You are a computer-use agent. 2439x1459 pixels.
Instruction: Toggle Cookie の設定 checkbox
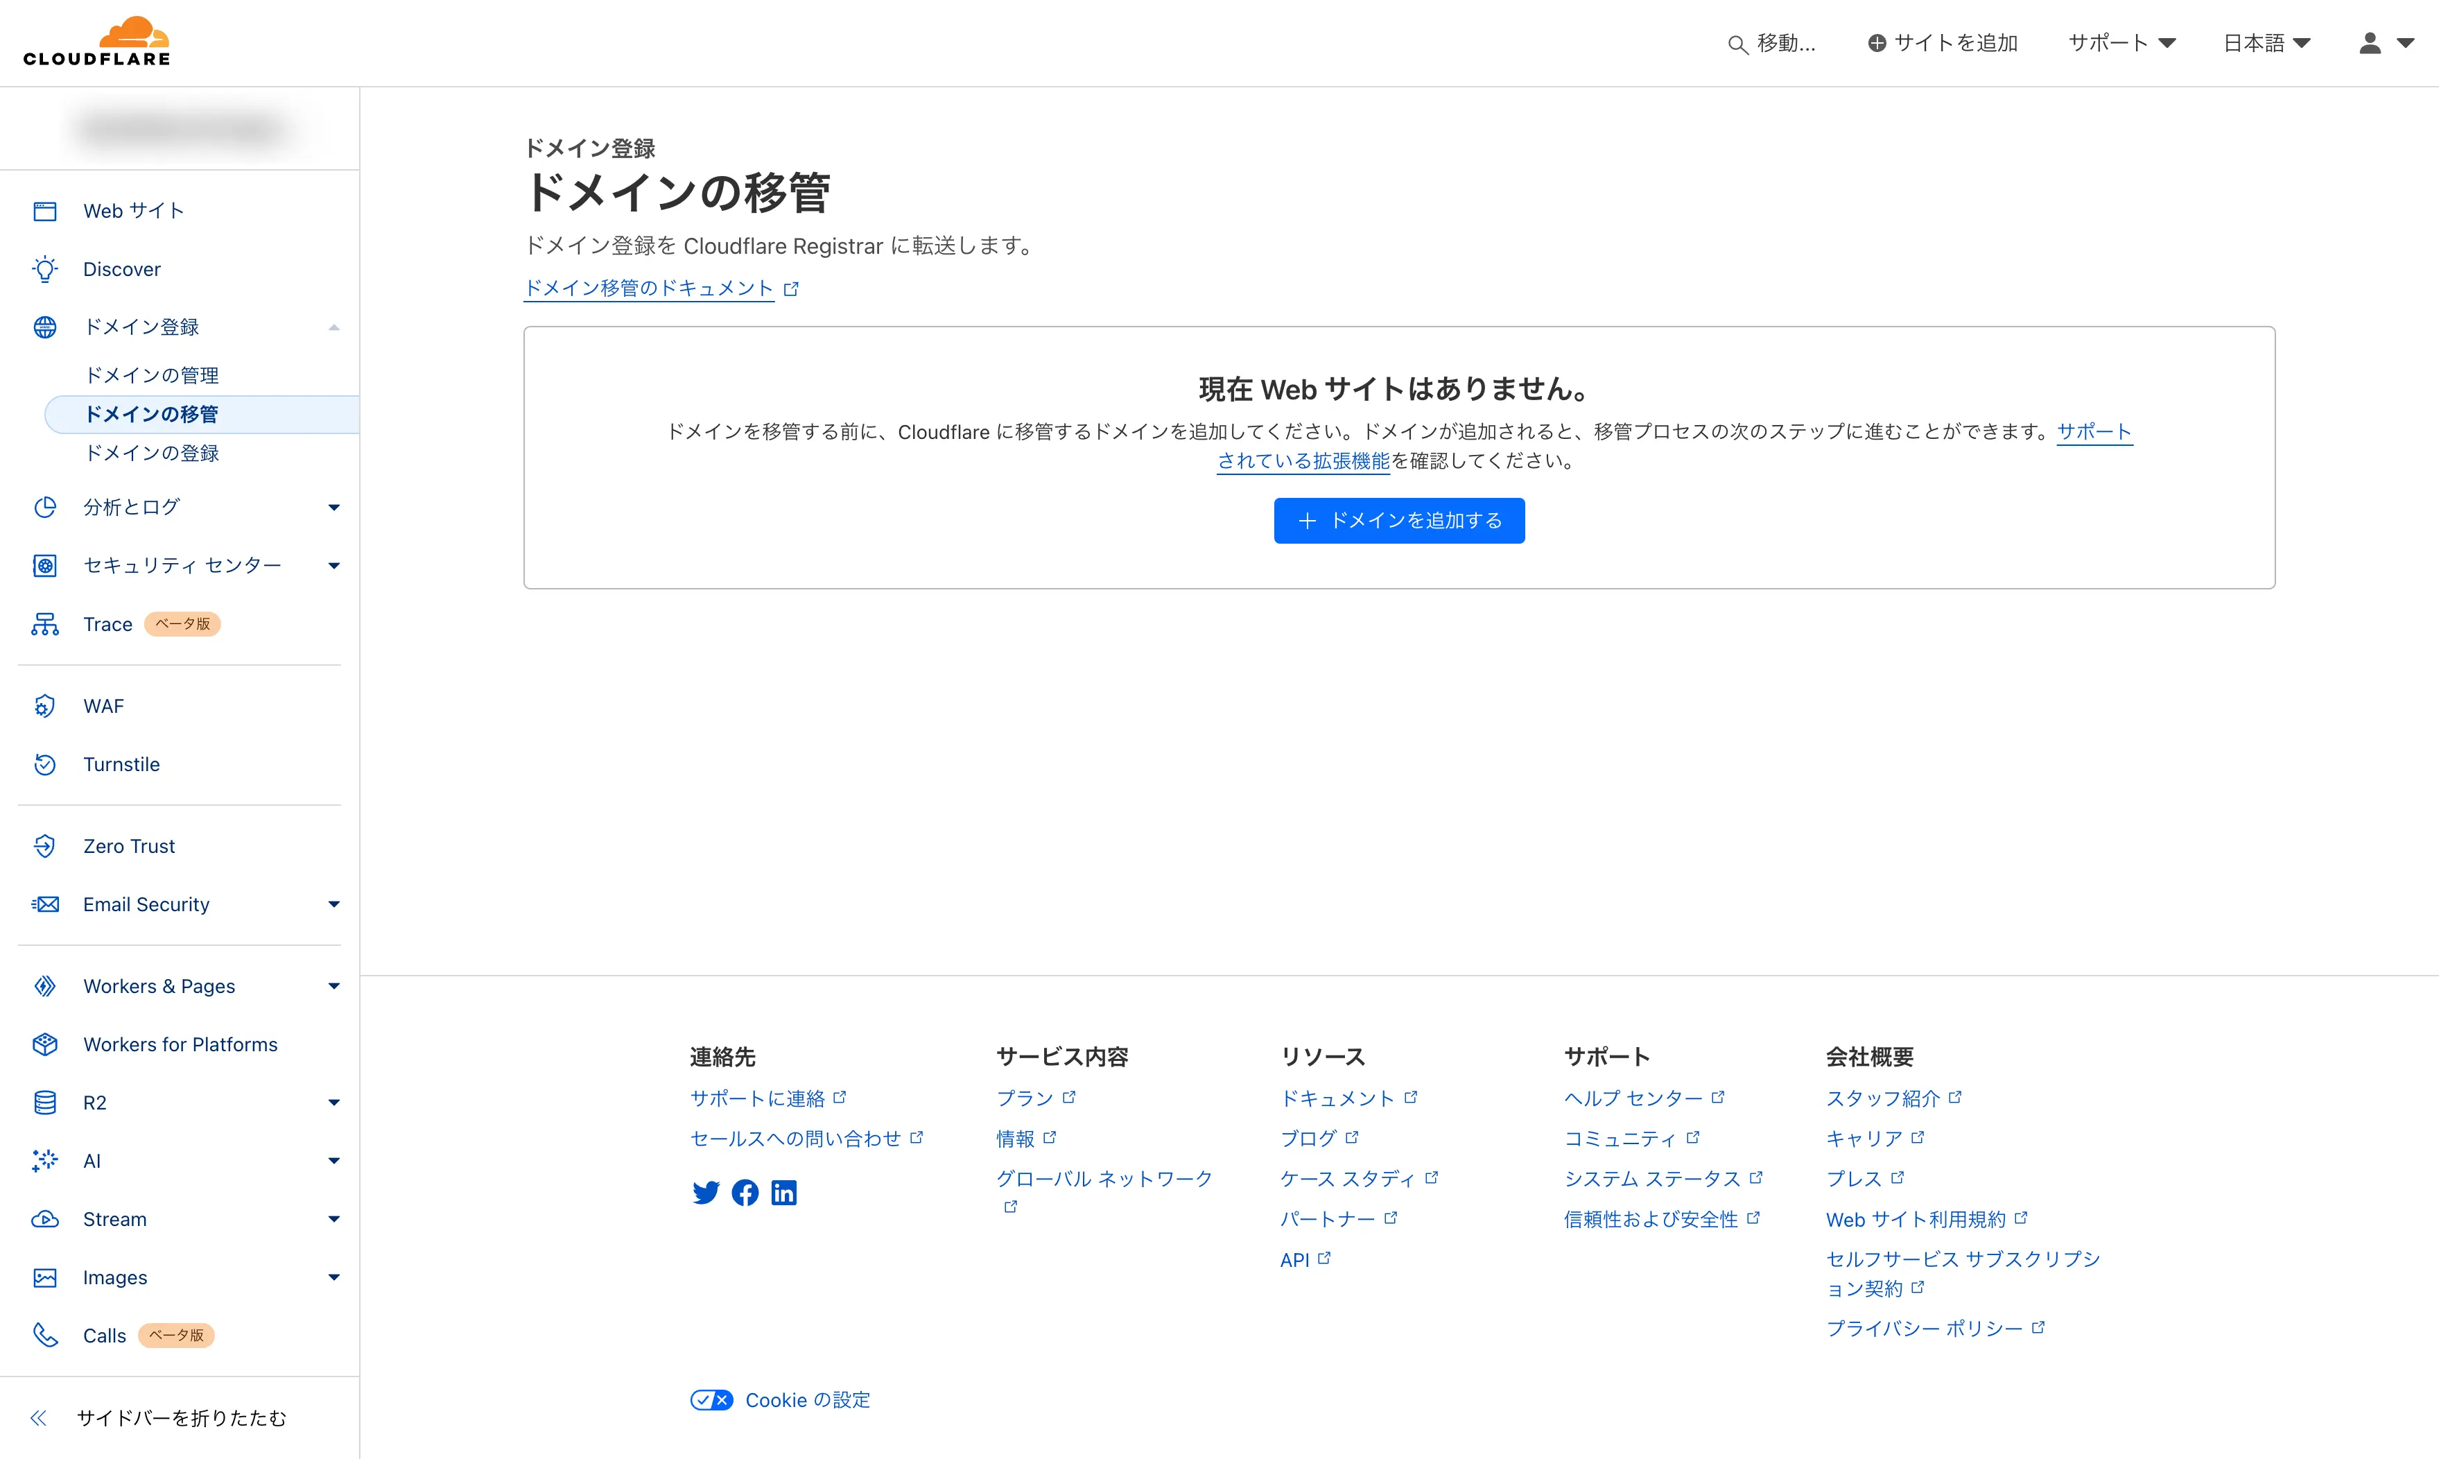click(x=712, y=1398)
